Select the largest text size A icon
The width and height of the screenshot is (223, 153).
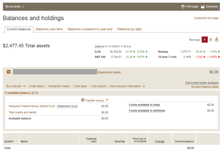pos(217,39)
